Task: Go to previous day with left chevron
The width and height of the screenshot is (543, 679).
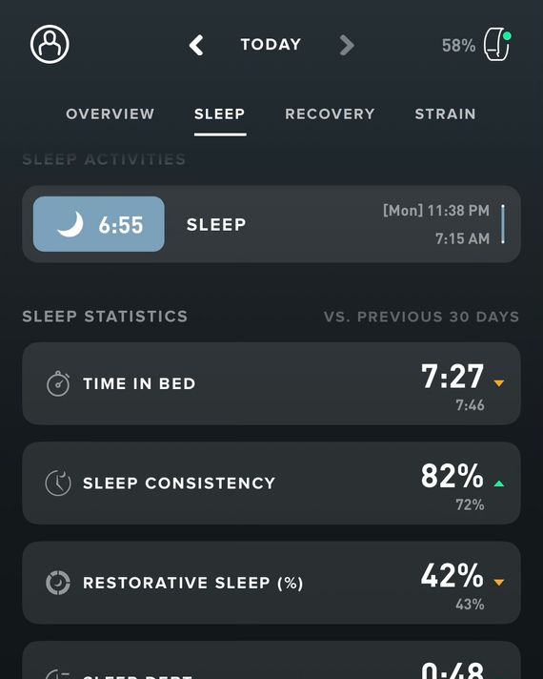Action: coord(196,45)
